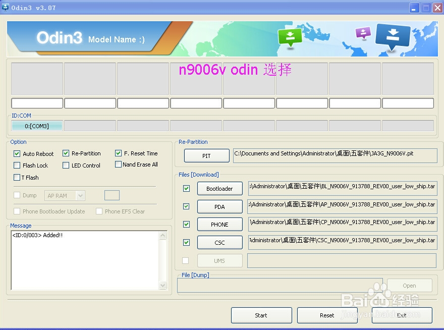Select the 0:[COM3] port slot
The image size is (444, 330).
37,126
